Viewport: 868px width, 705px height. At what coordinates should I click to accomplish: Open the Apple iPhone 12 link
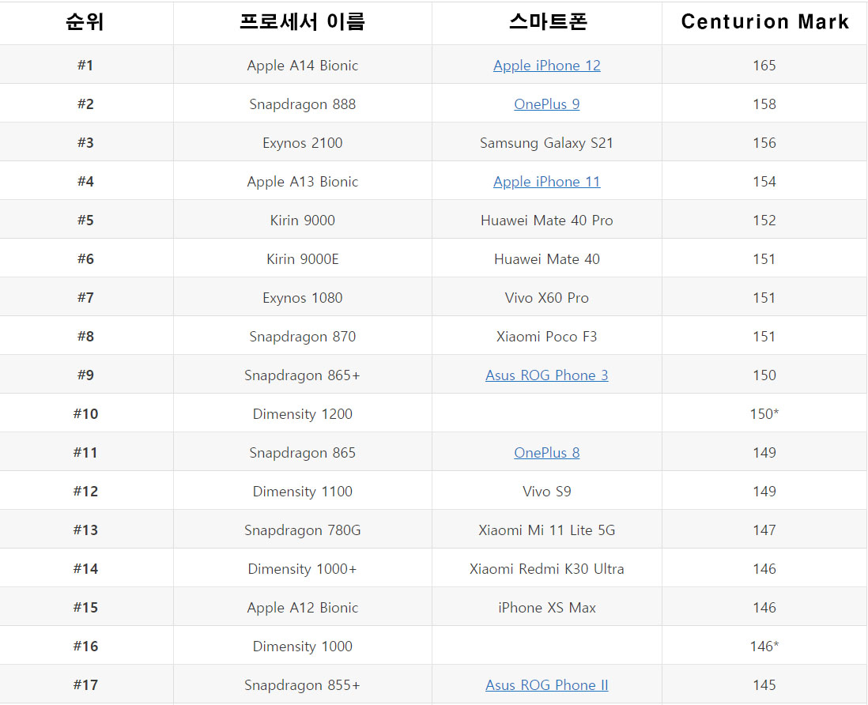click(546, 66)
